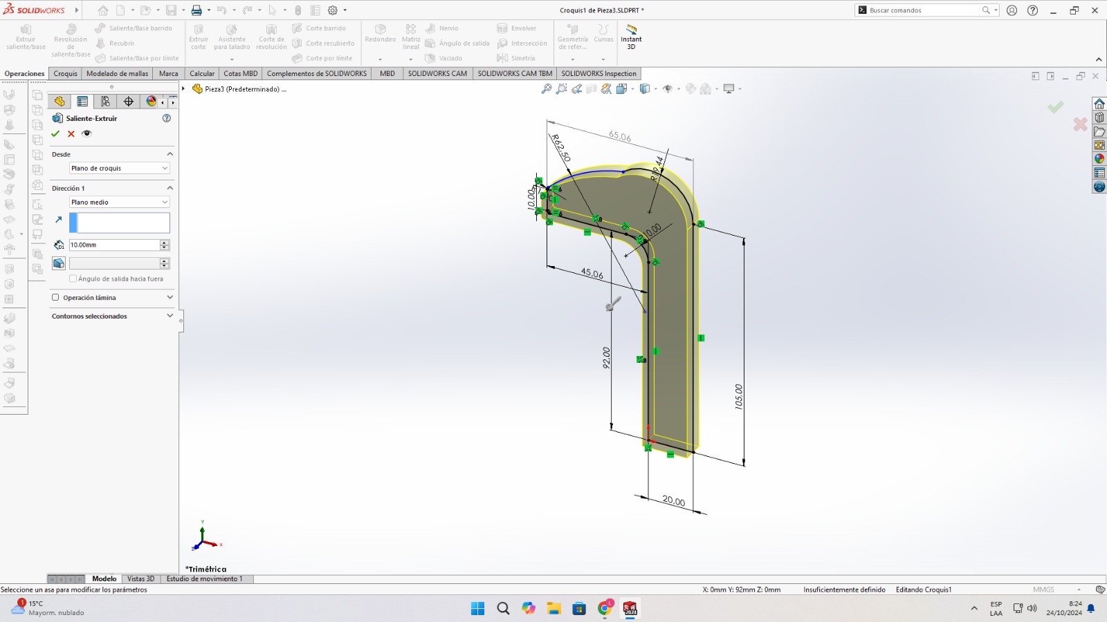Switch to Estudio de movimiento 1
Screen dimensions: 1107x622
click(204, 579)
